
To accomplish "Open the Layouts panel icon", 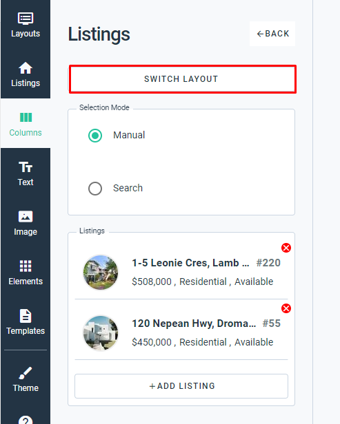I will 26,19.
